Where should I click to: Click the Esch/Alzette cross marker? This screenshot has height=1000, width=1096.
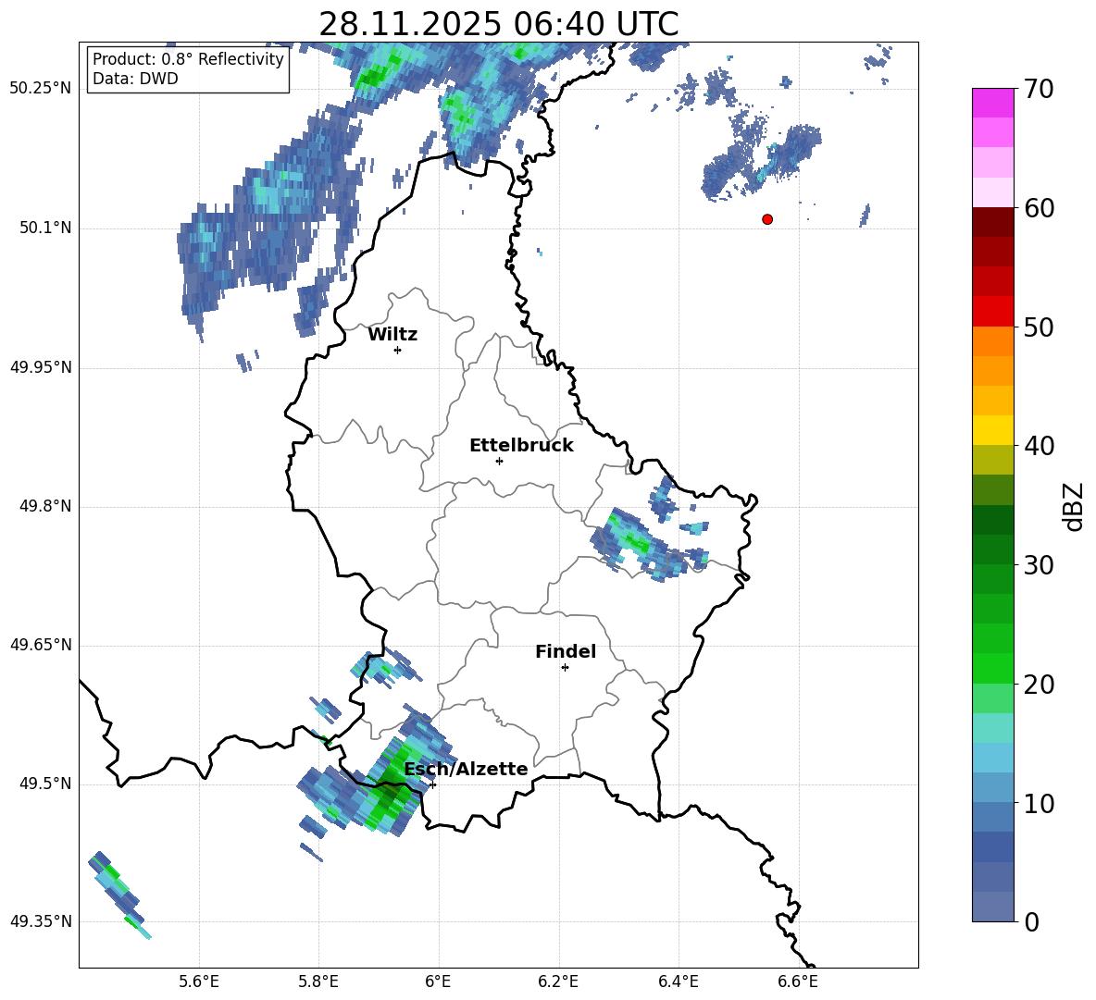[x=432, y=784]
